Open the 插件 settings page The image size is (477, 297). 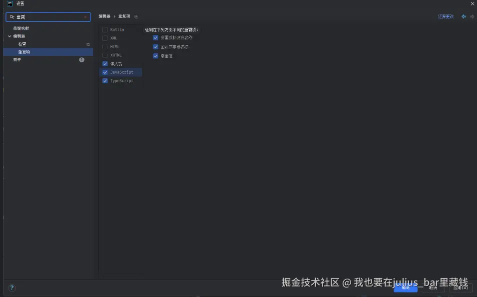(x=16, y=59)
